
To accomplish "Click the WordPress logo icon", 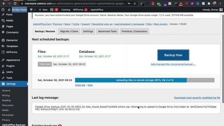I will tap(3, 10).
